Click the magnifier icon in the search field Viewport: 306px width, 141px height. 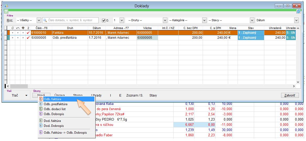click(x=45, y=20)
